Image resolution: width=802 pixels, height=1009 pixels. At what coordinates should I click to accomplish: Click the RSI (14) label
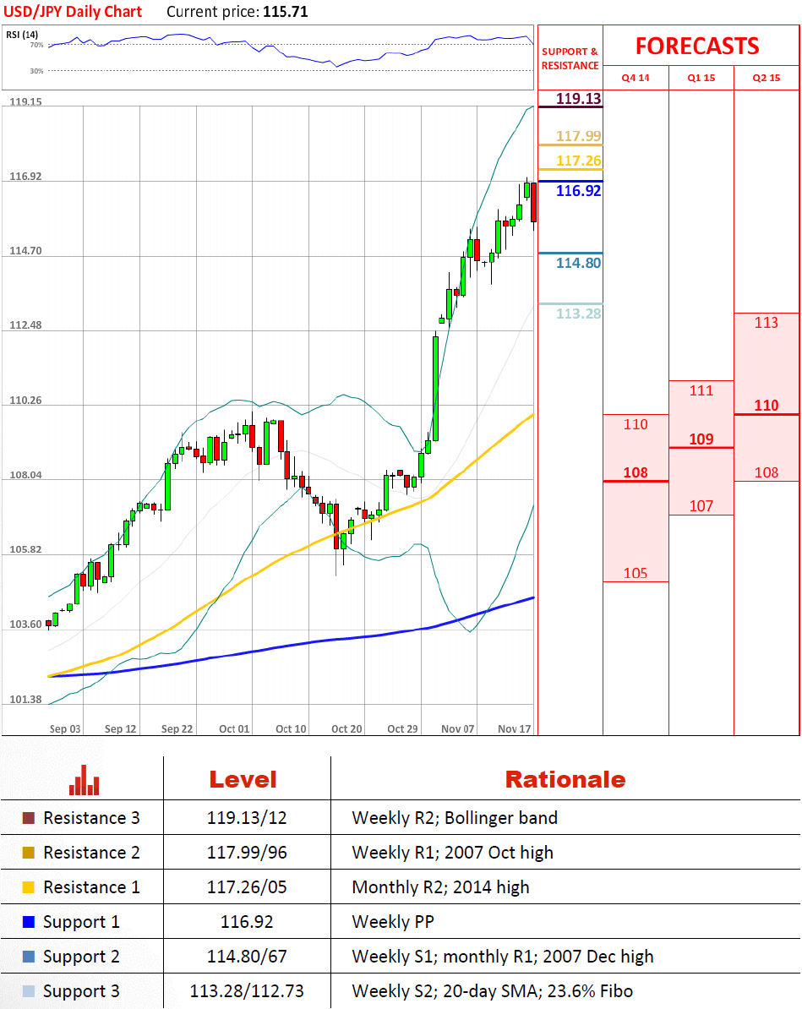[x=22, y=35]
